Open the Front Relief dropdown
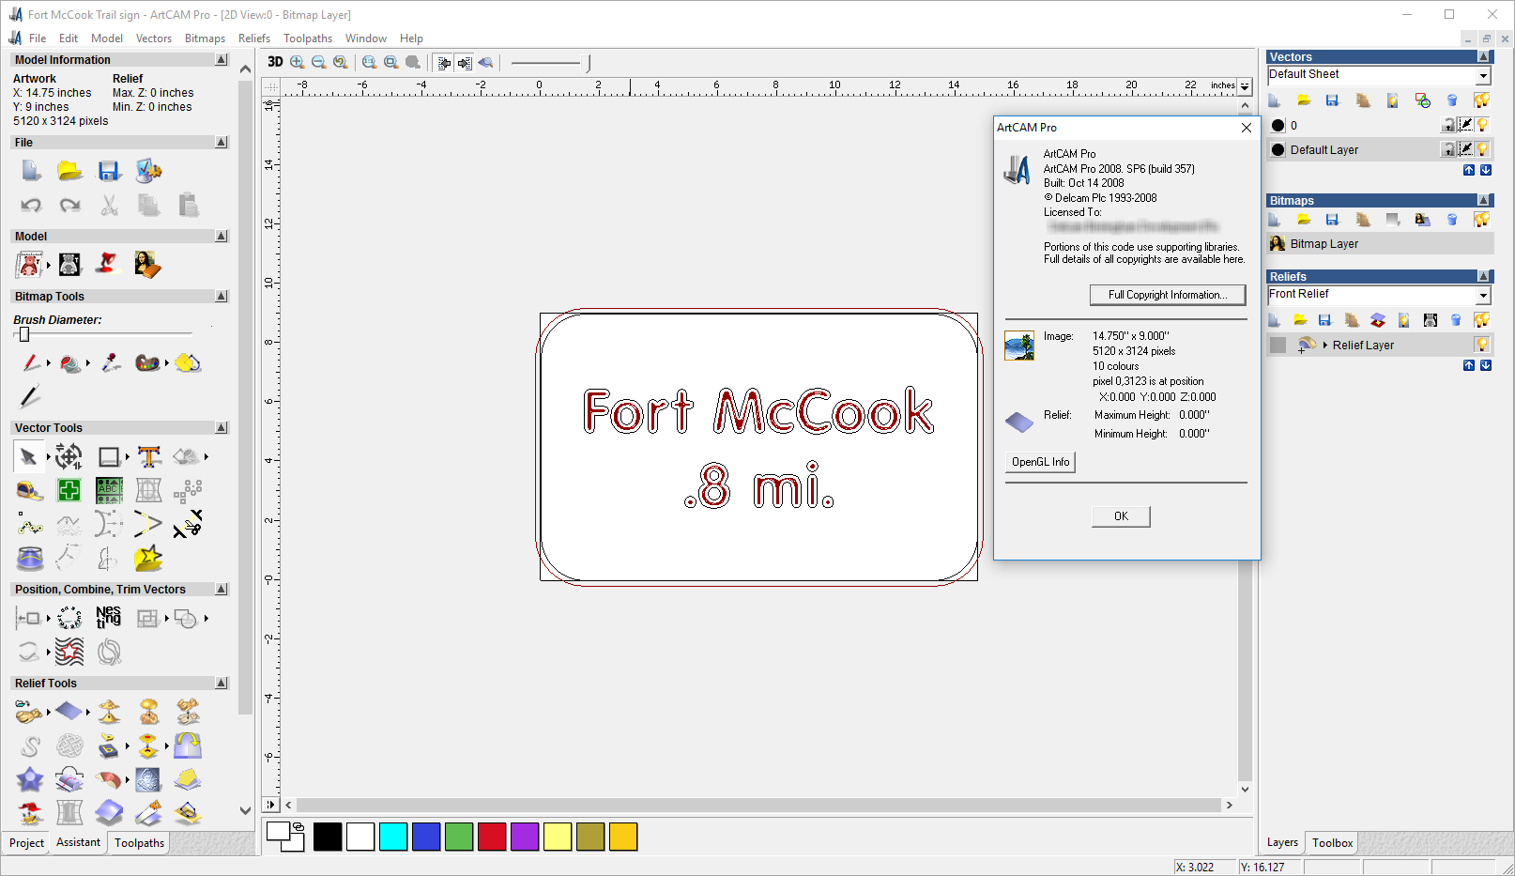The image size is (1515, 876). click(x=1483, y=296)
